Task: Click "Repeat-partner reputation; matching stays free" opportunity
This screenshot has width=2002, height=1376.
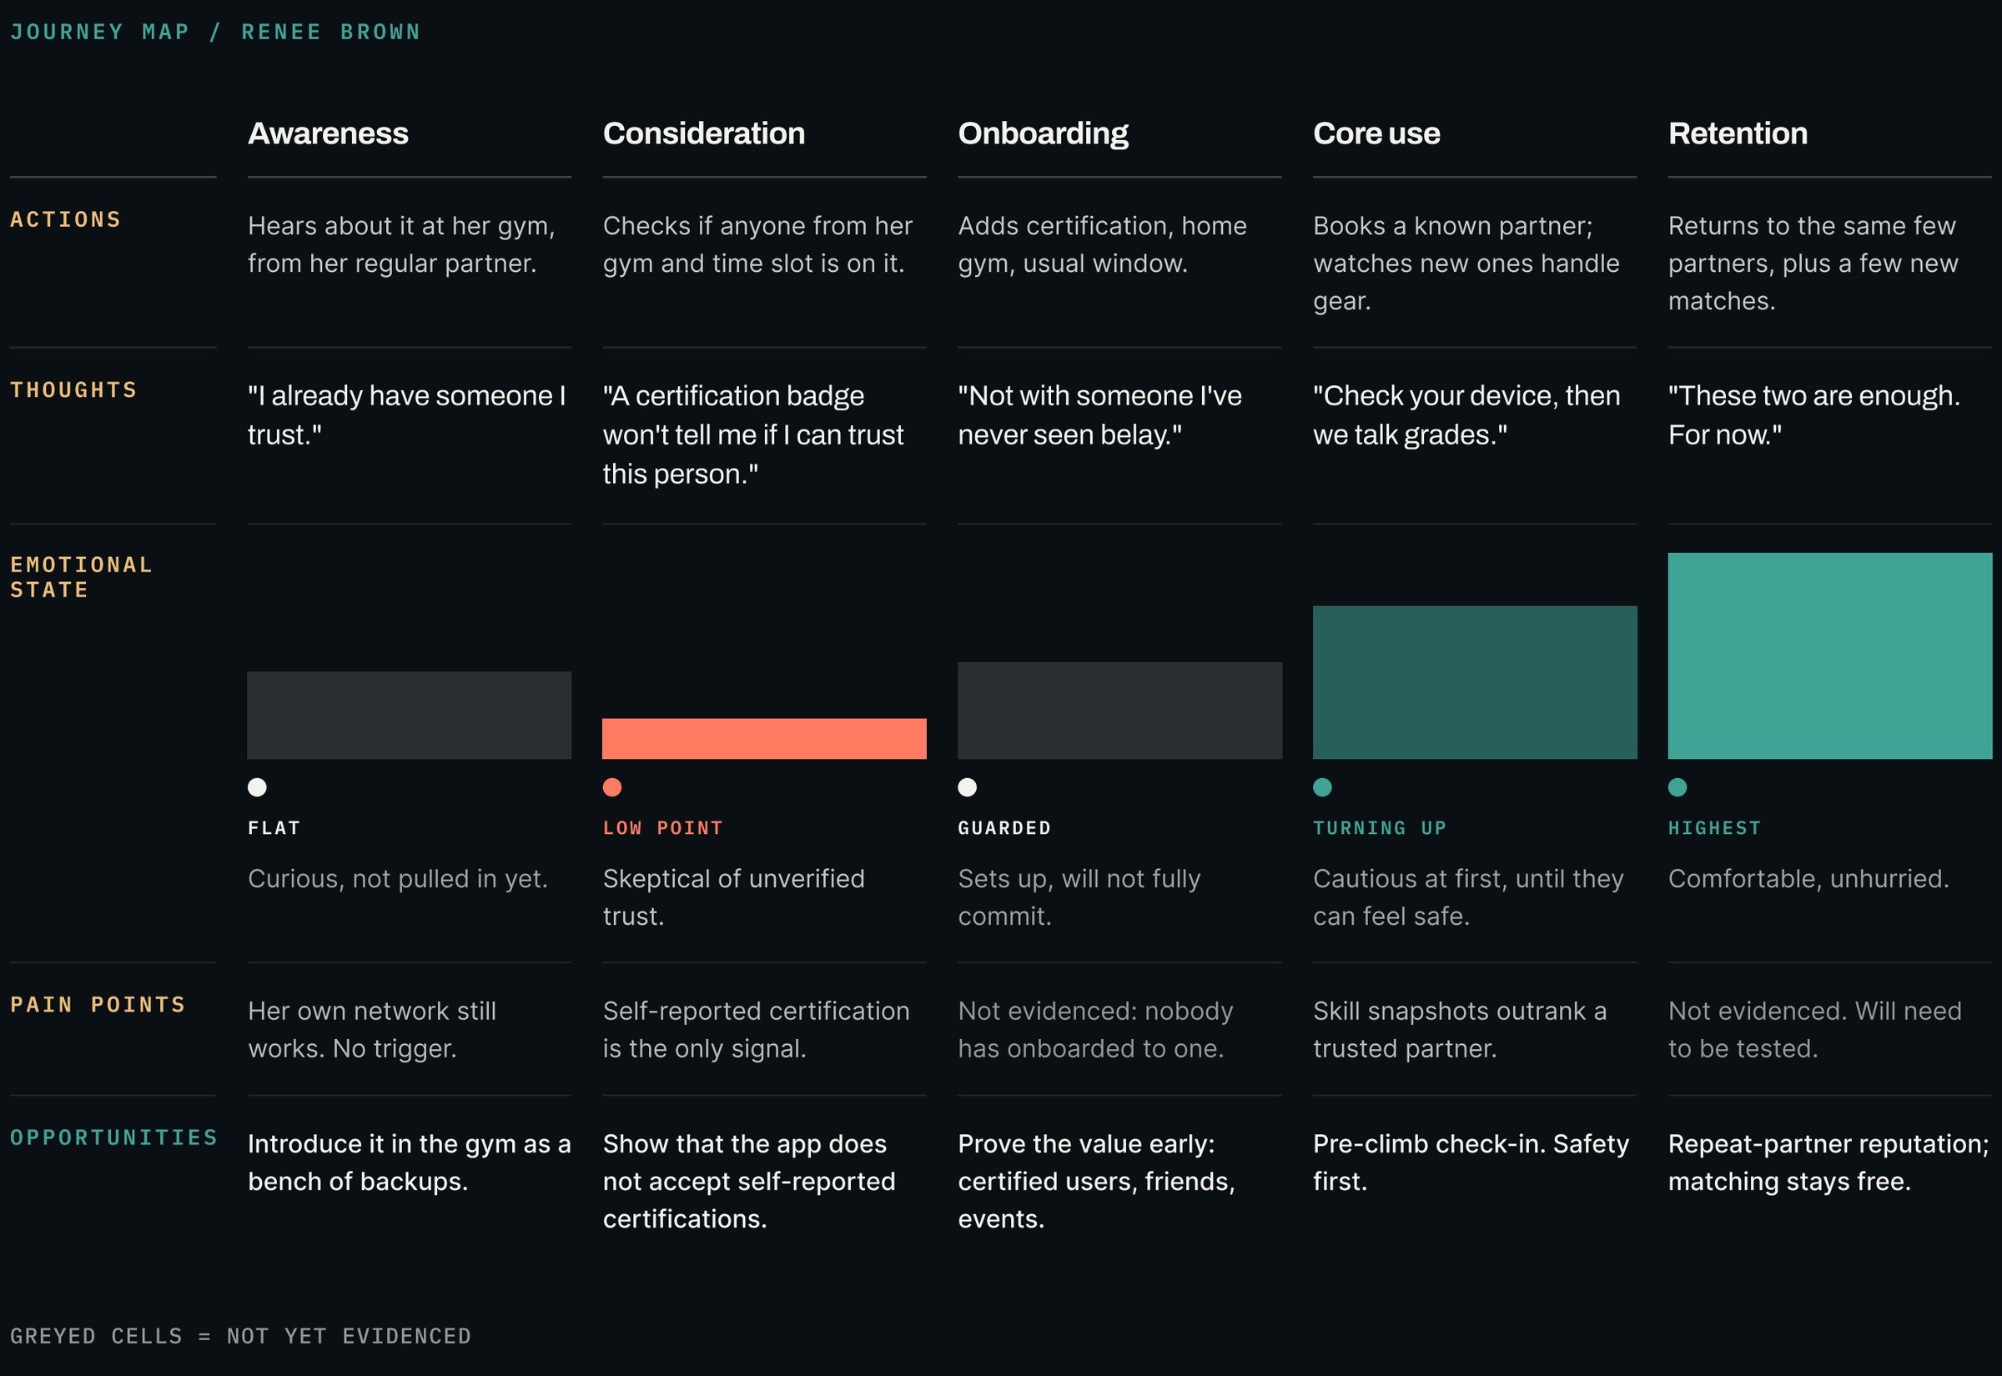Action: tap(1828, 1163)
